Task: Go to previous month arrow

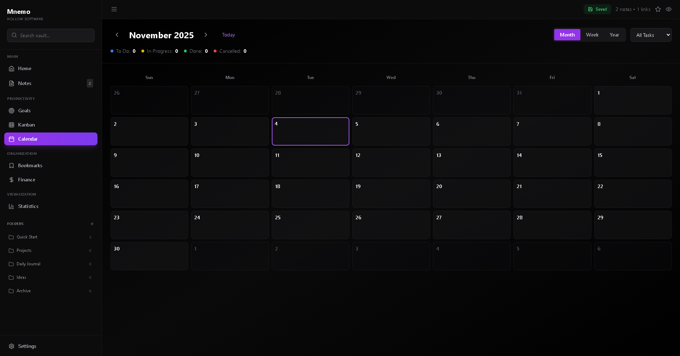Action: pyautogui.click(x=117, y=35)
